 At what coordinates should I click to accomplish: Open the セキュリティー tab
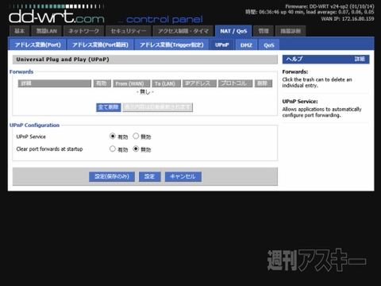129,31
